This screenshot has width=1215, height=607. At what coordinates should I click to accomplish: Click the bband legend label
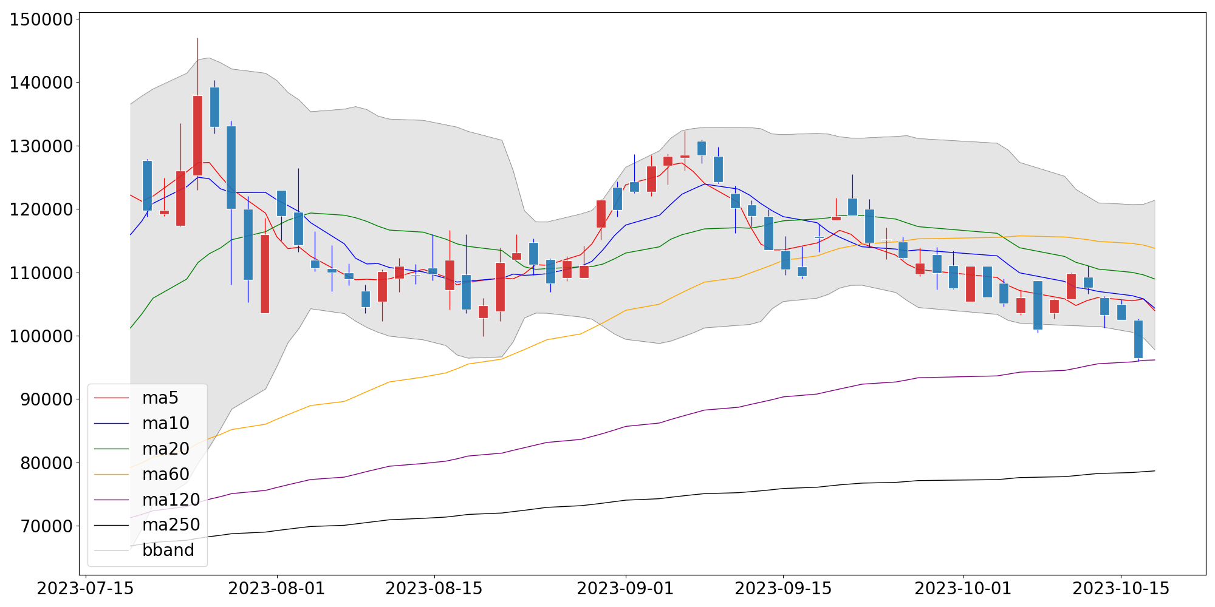click(168, 551)
